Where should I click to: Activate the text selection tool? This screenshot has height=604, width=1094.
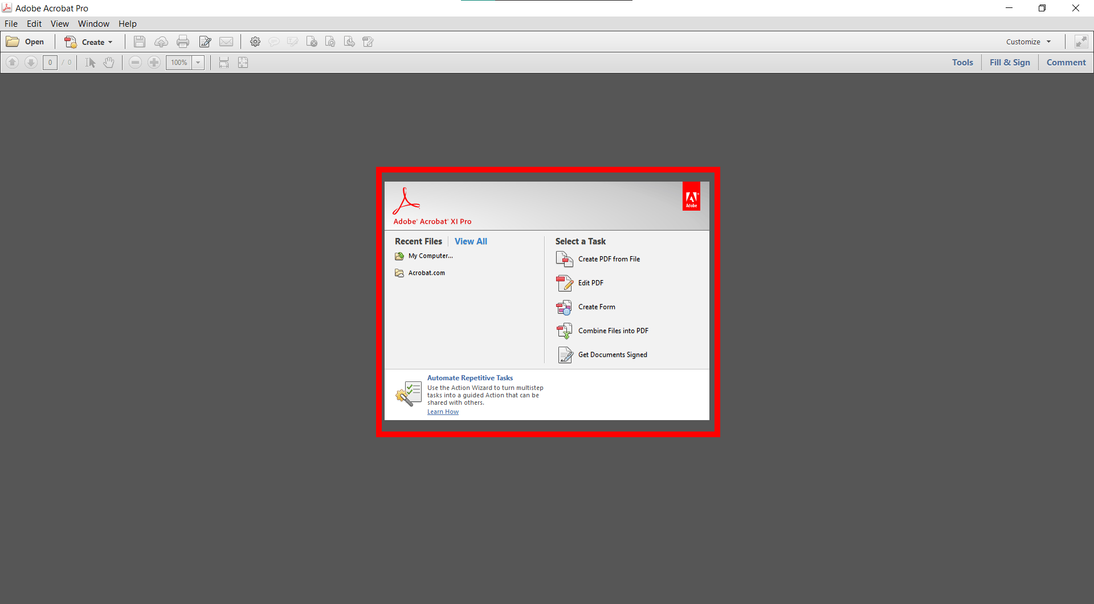(89, 63)
